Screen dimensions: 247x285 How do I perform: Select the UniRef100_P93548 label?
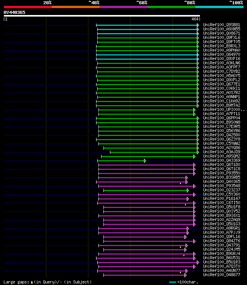(x=222, y=186)
